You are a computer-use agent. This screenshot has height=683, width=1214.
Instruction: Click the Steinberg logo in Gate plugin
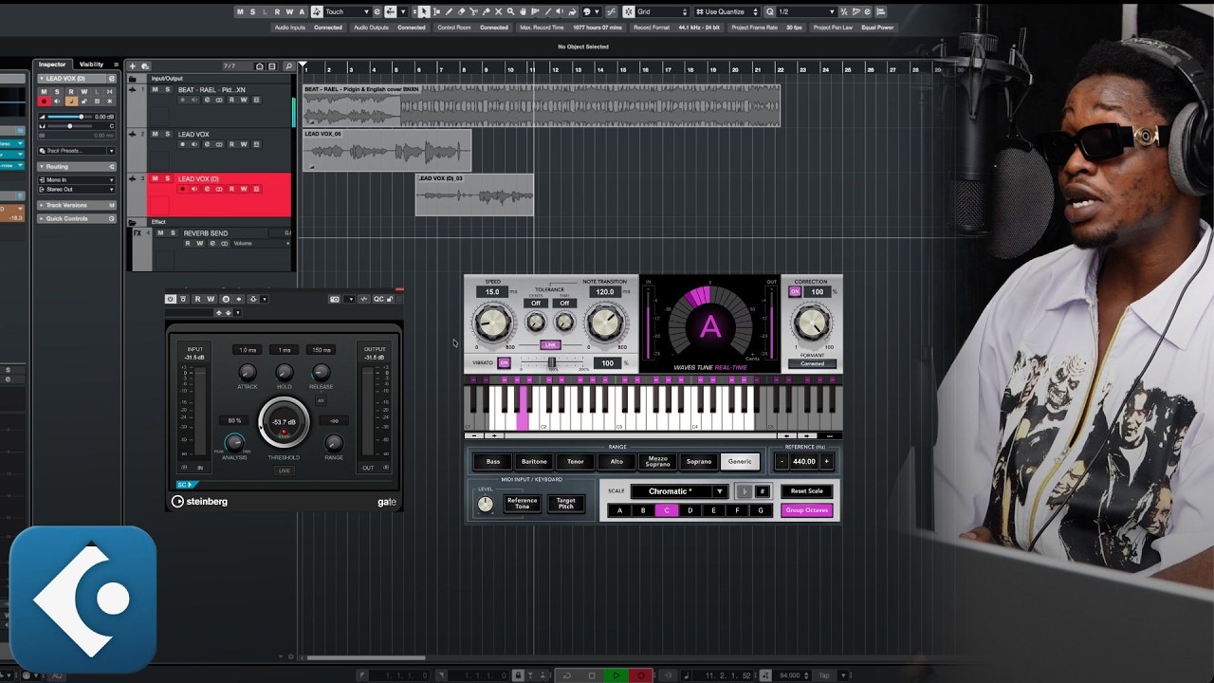[x=199, y=502]
